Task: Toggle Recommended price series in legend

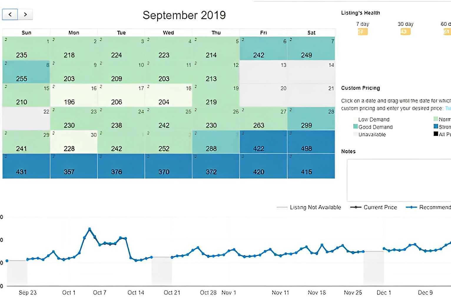Action: pos(428,207)
